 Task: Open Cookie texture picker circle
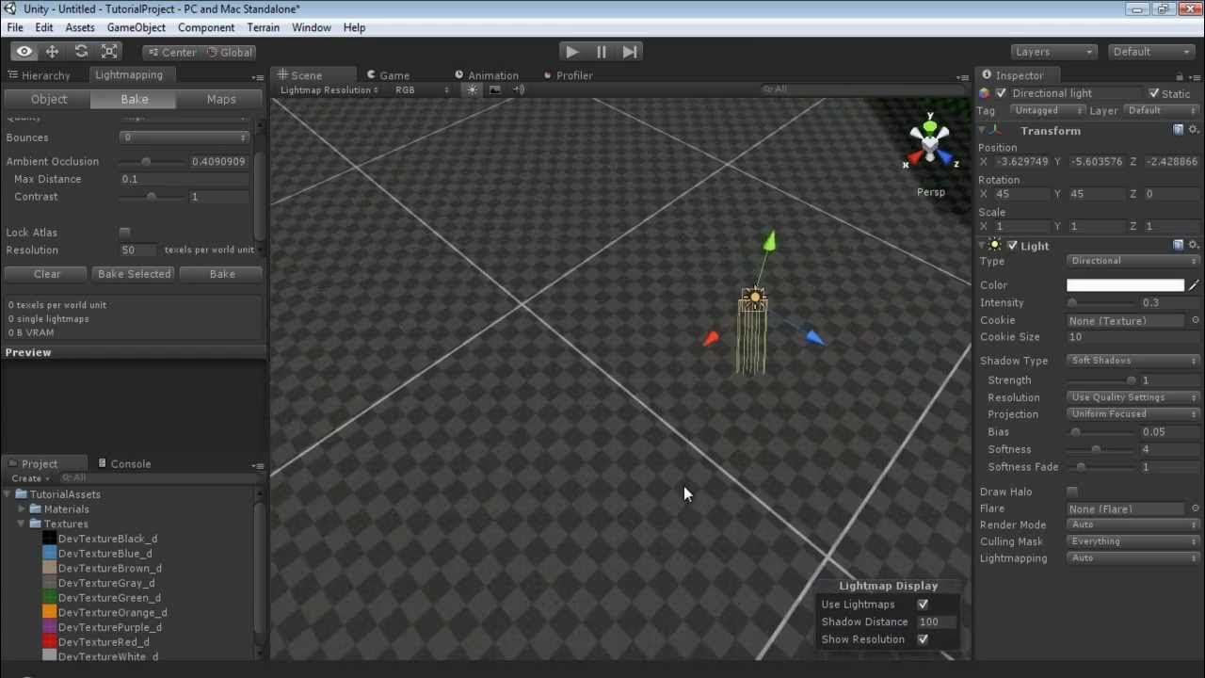tap(1196, 320)
